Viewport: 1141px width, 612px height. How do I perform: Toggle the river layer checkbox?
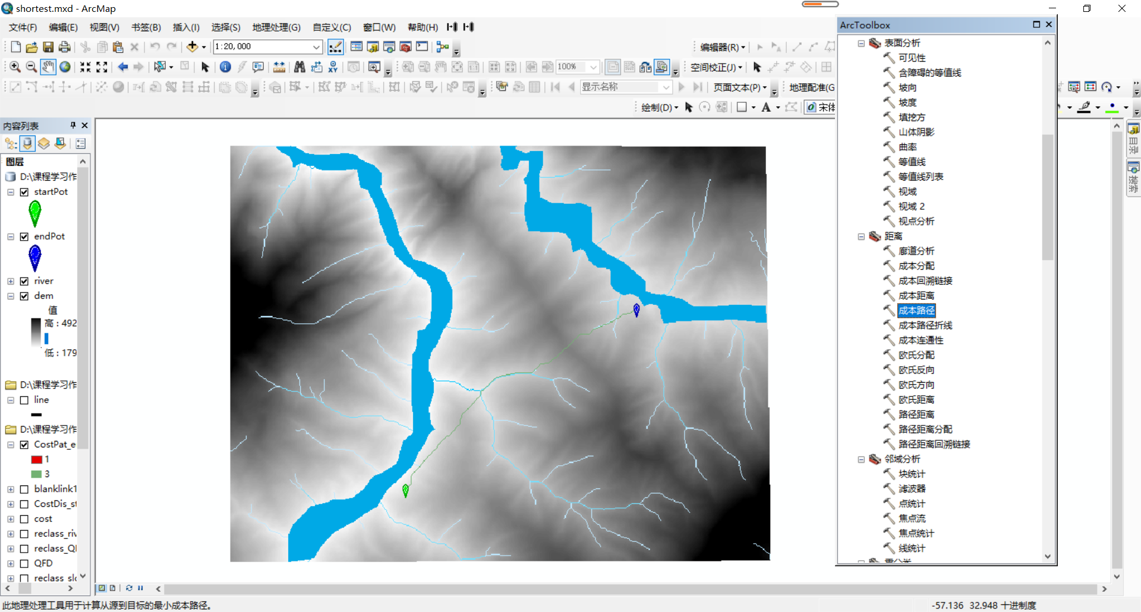[24, 280]
